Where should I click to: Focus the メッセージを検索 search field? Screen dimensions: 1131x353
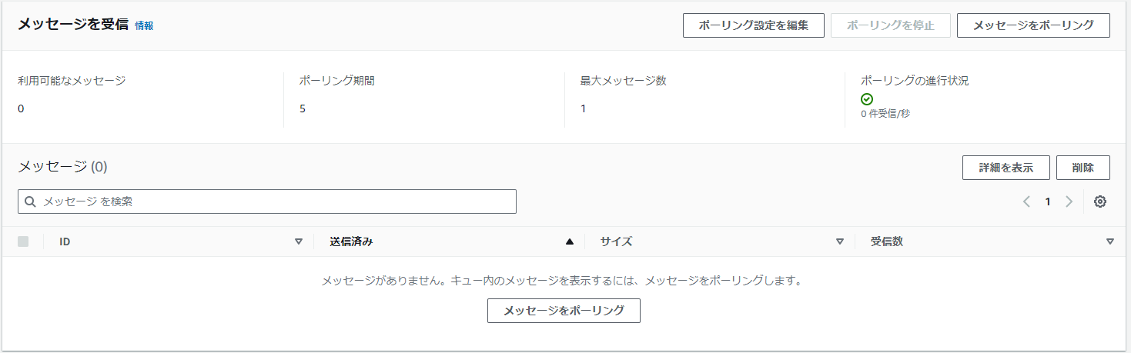[267, 201]
